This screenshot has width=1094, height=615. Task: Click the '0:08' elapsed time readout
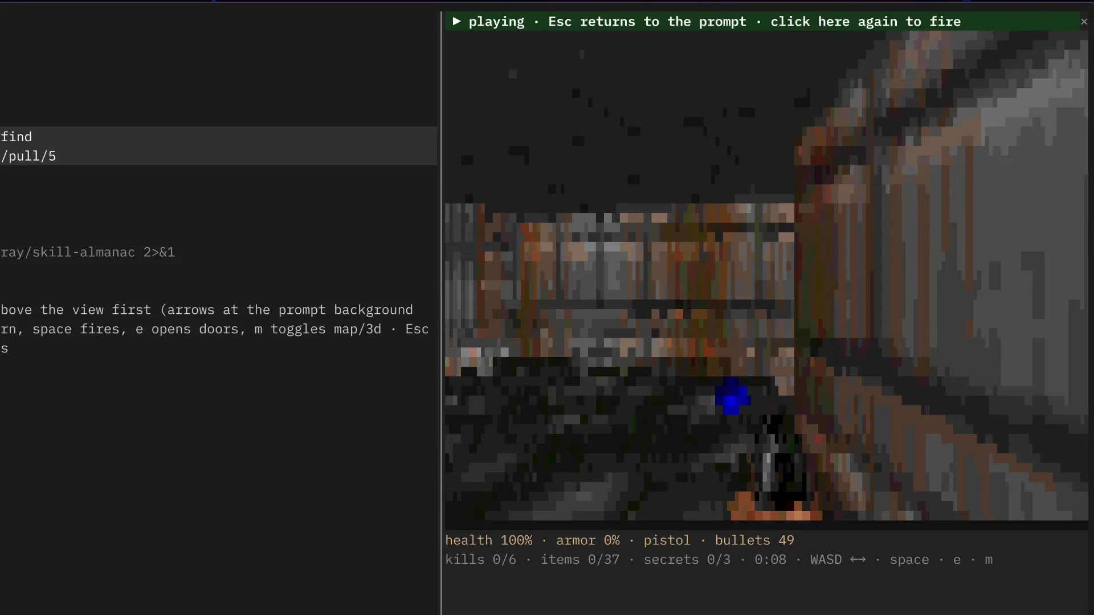pos(770,559)
